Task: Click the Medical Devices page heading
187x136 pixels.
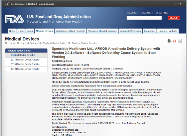Action: point(22,39)
